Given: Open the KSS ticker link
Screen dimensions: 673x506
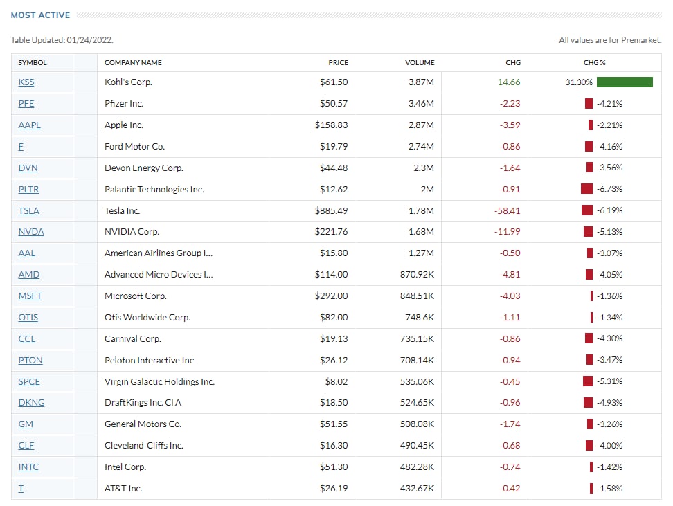Looking at the screenshot, I should [x=26, y=82].
